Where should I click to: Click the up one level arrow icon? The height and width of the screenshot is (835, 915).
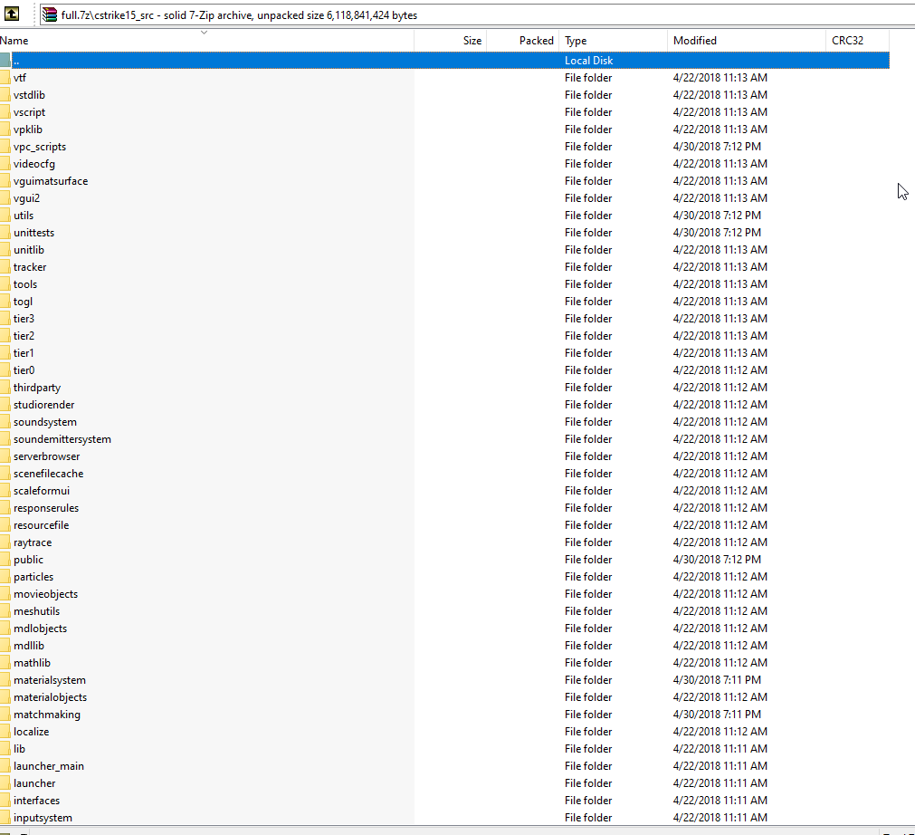tap(13, 14)
